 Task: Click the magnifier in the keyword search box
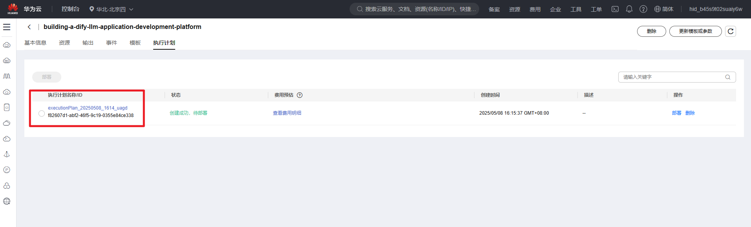click(728, 77)
